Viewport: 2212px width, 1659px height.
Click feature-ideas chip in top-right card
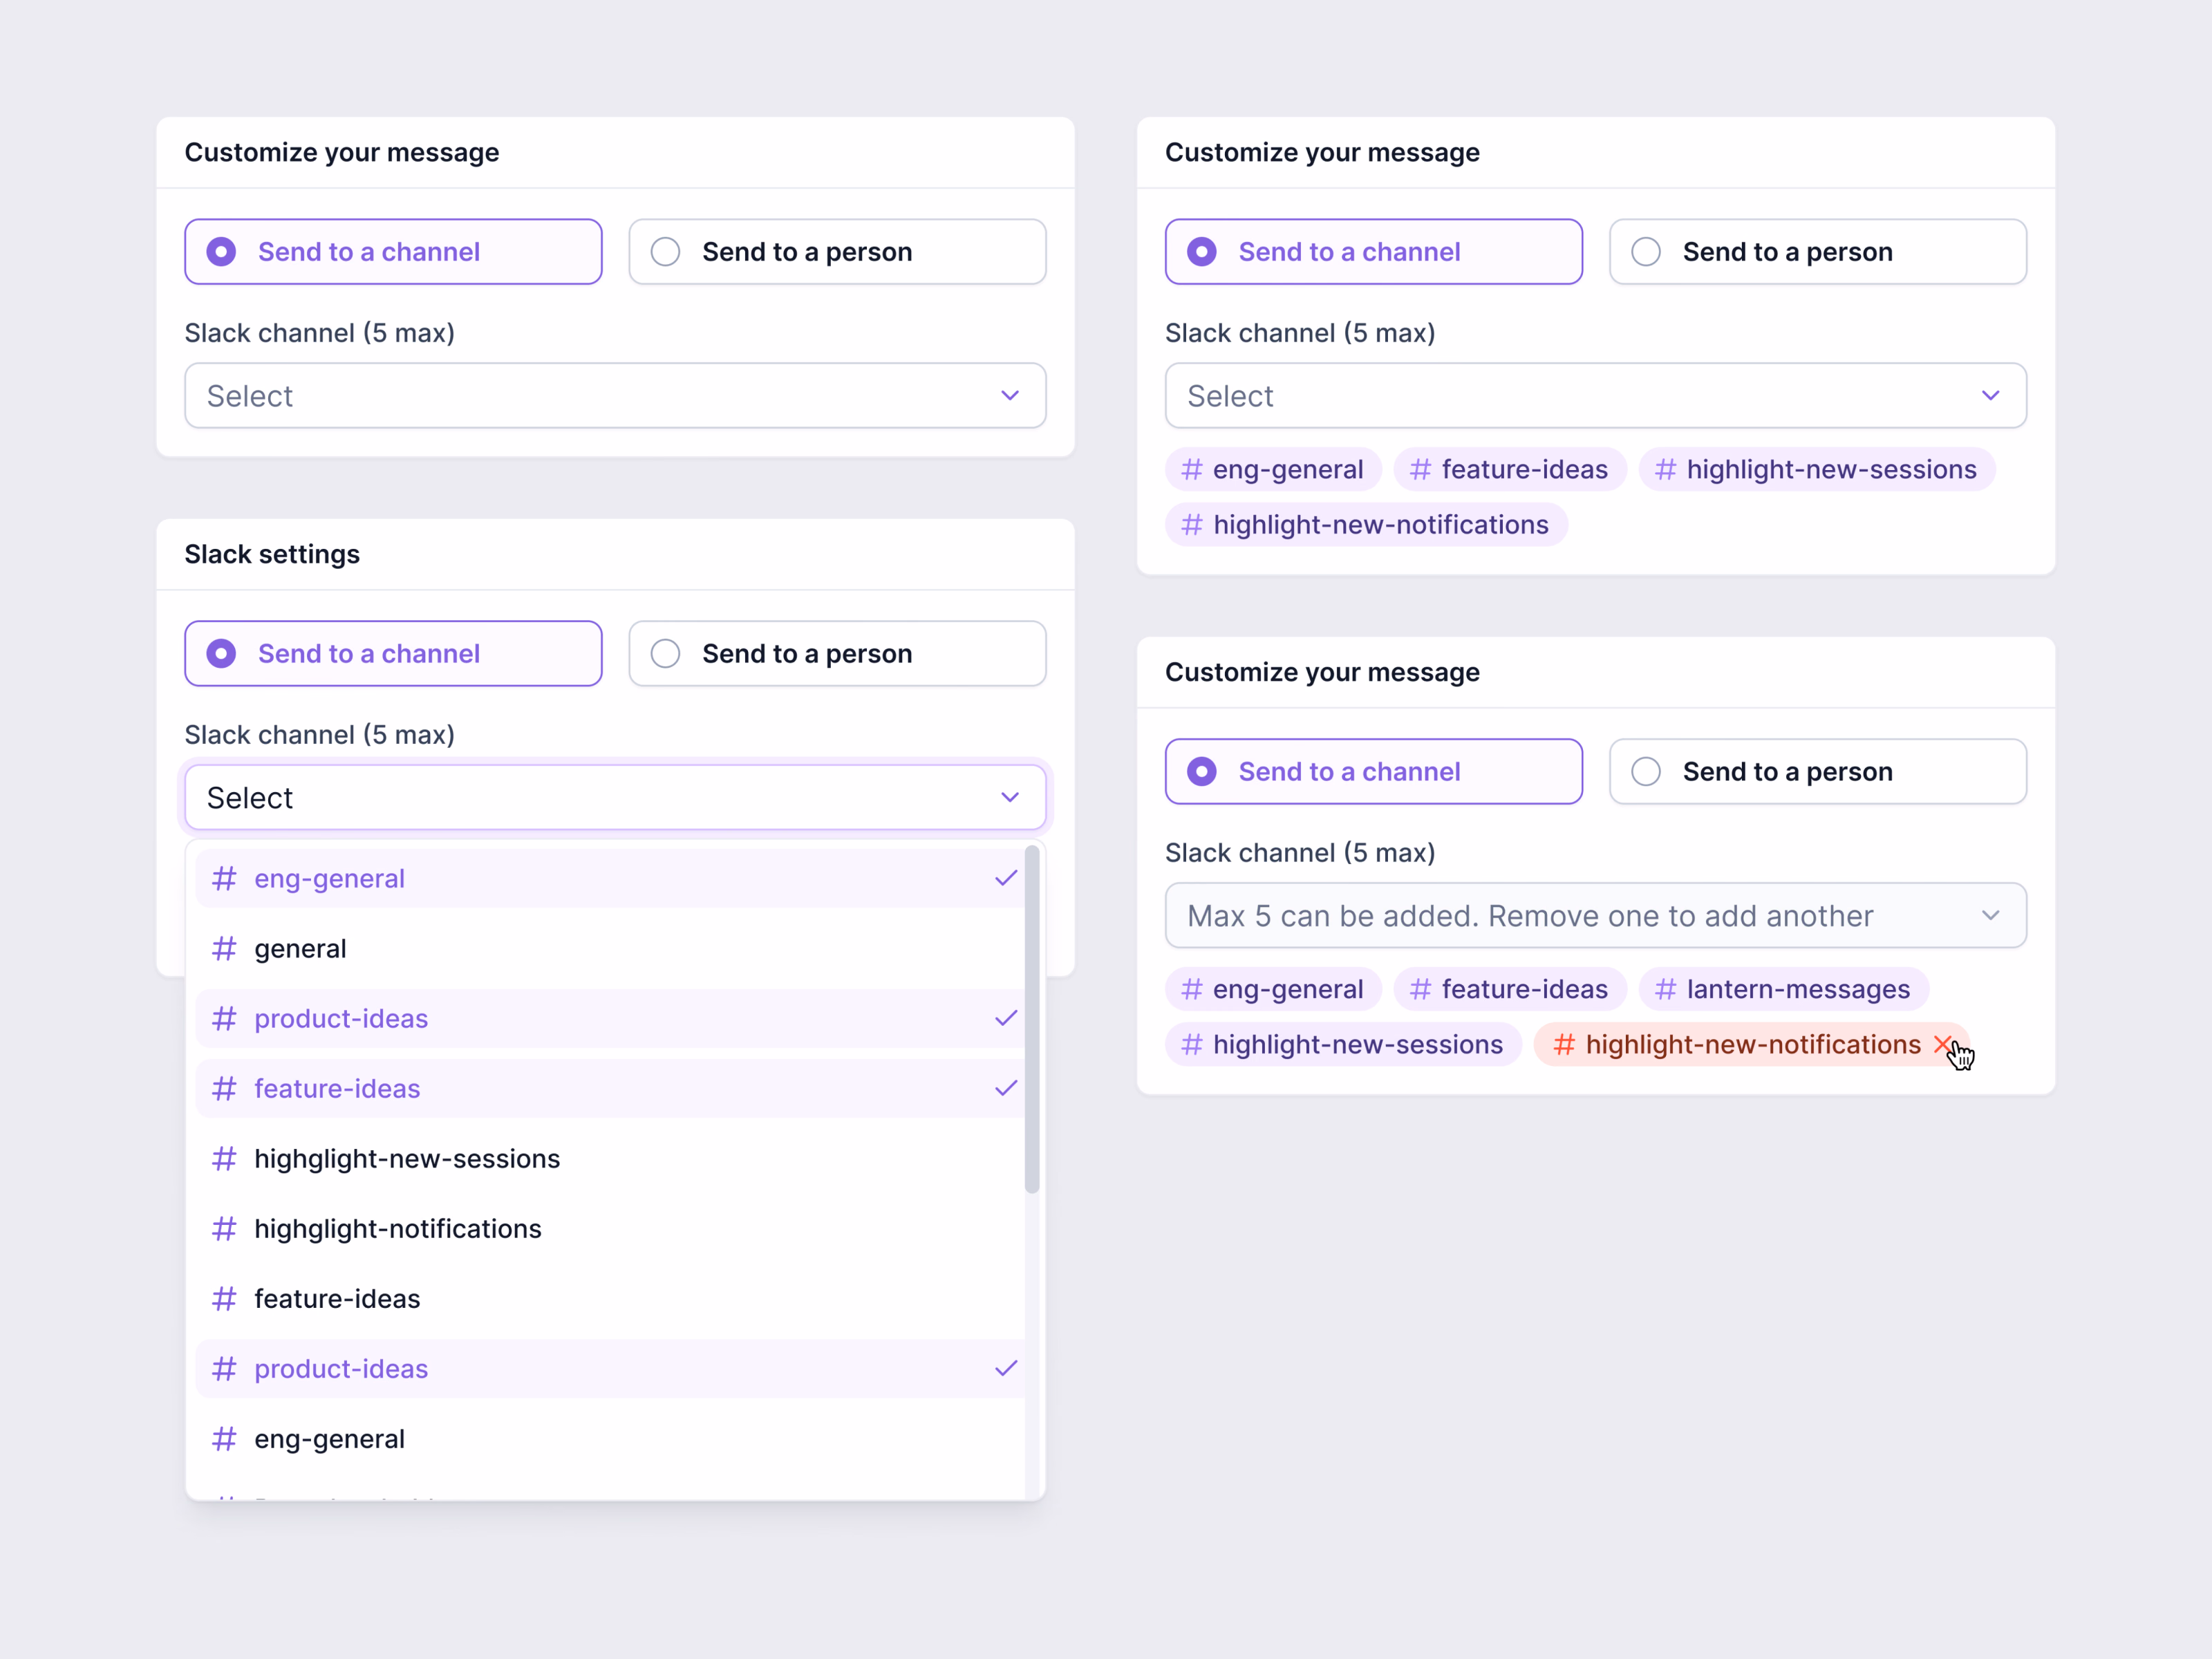(x=1510, y=470)
